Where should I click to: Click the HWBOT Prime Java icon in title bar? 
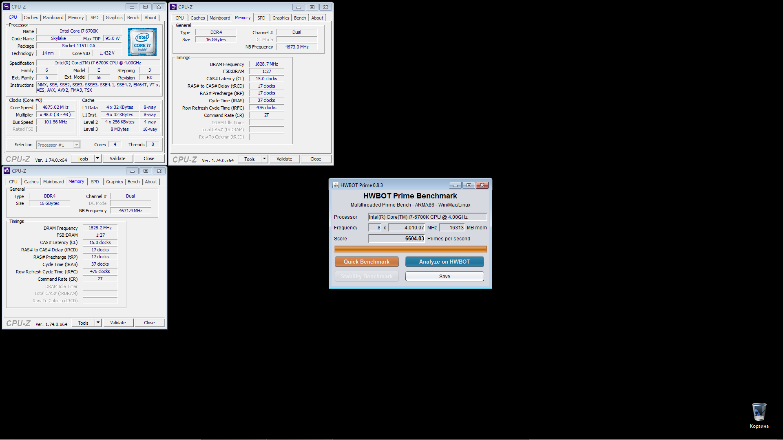point(336,185)
